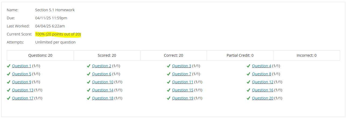
Task: Go to Question 5
Action: [x=22, y=74]
